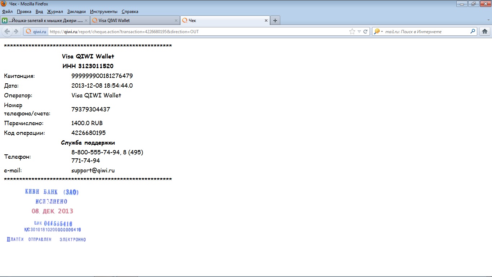
Task: Click the phone number 79379304437
Action: click(x=91, y=109)
